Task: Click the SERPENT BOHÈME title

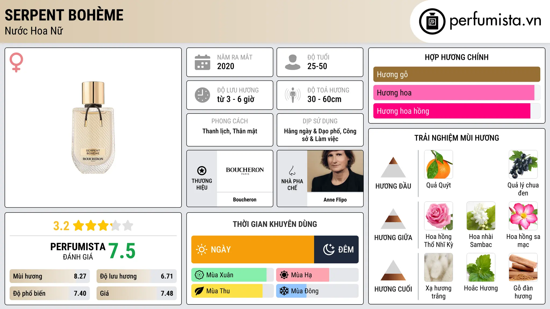Action: click(64, 15)
